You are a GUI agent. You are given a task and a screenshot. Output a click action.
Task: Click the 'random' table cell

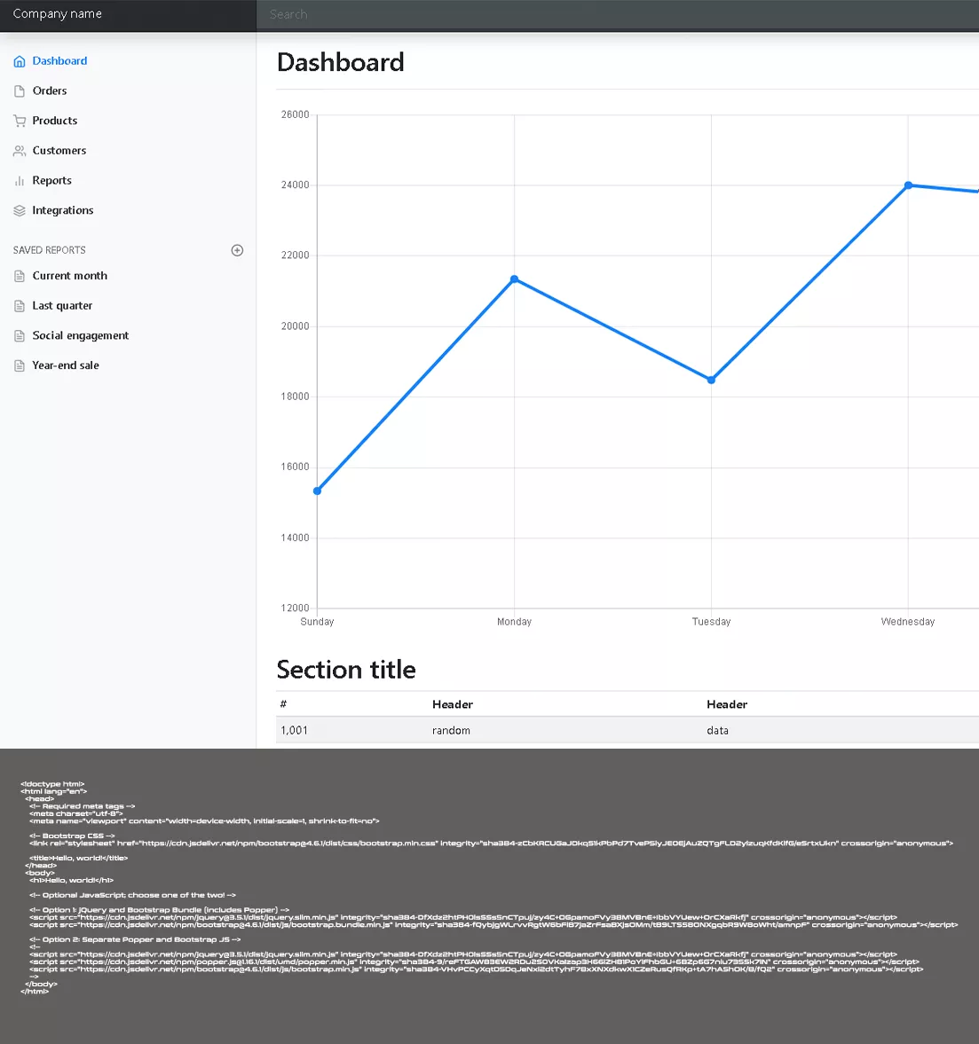point(451,730)
